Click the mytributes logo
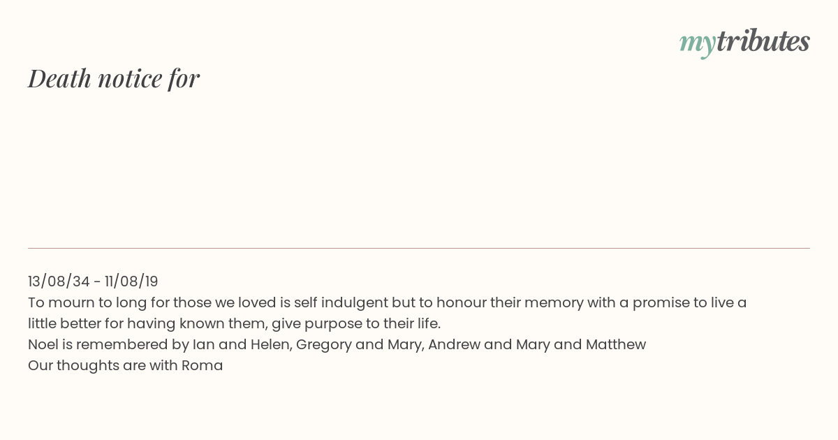838x440 pixels. click(744, 43)
